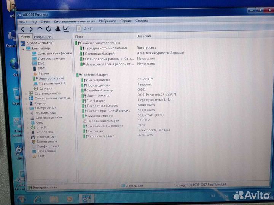Expand the Системная плата tree node
Image resolution: width=274 pixels, height=205 pixels.
[x=27, y=93]
